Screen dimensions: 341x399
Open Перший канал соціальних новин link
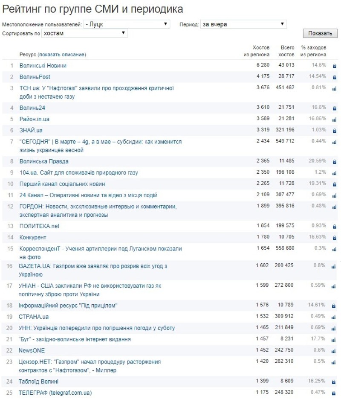point(62,184)
